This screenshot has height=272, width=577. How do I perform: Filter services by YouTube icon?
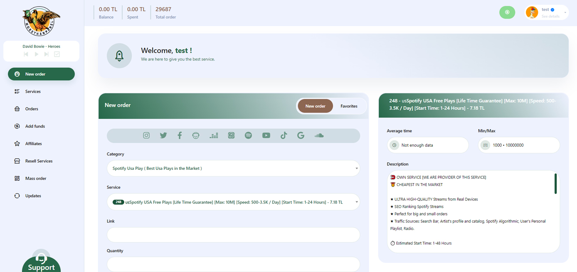266,135
